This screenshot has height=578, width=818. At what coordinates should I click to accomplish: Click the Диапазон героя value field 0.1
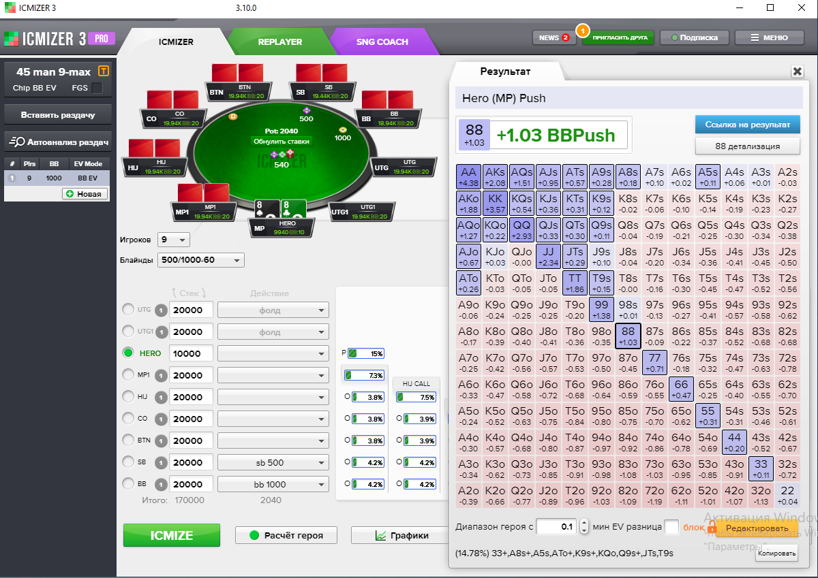557,527
